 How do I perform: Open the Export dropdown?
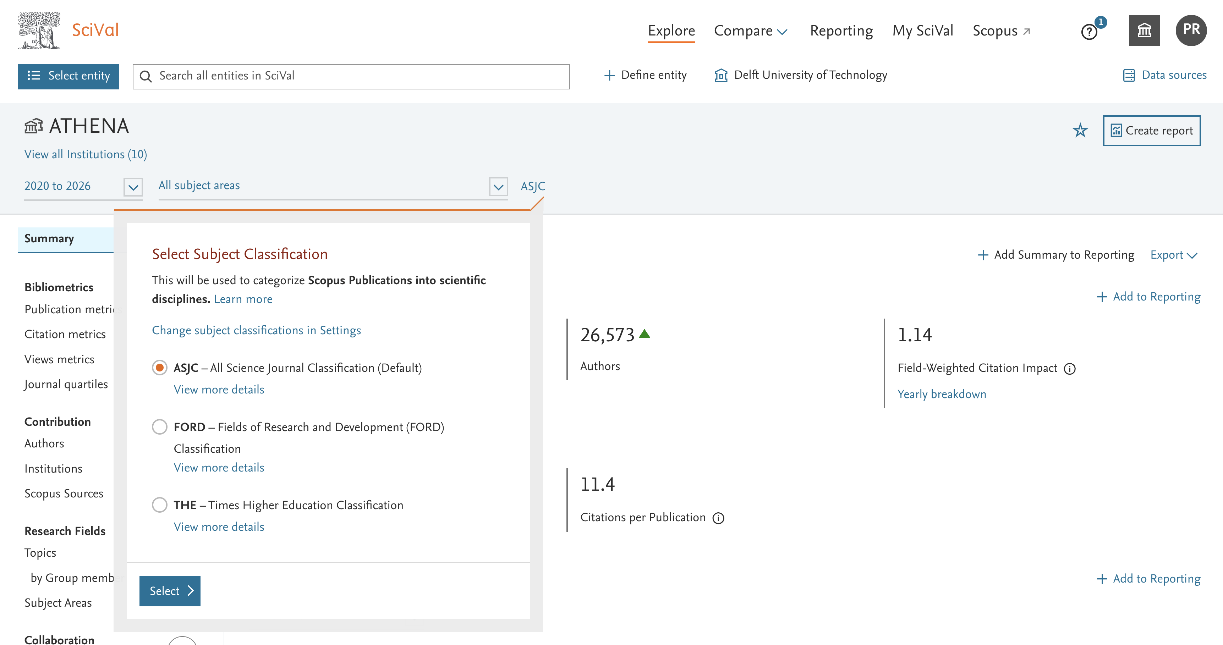click(1173, 255)
